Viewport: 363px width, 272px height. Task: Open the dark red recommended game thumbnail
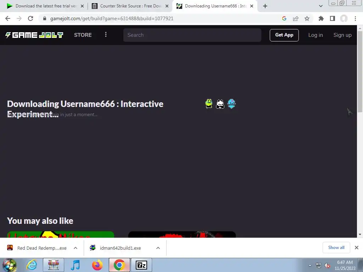[182, 234]
